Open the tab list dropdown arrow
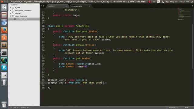 [192, 6]
